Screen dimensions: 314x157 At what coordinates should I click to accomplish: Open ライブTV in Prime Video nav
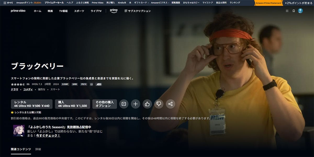(96, 11)
